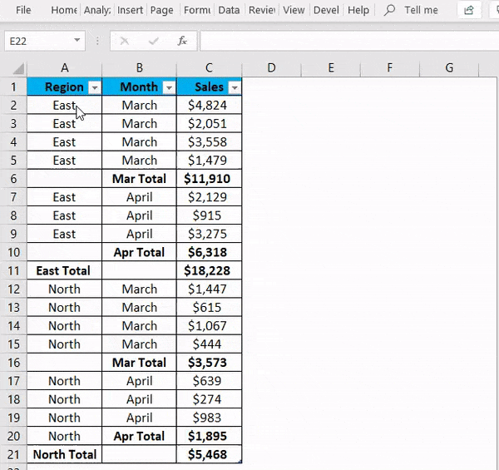The width and height of the screenshot is (499, 470).
Task: Select the cell with $1,067
Action: [209, 326]
